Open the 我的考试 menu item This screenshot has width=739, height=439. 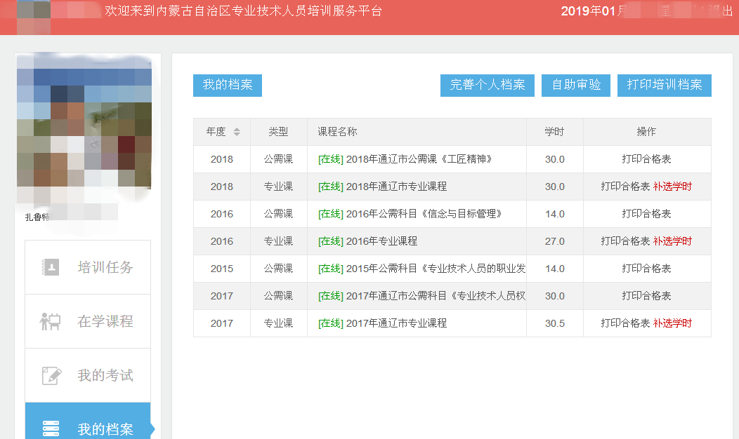(105, 375)
